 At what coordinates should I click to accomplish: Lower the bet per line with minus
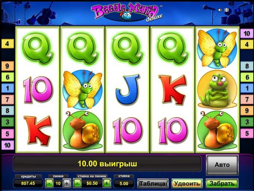(77, 184)
